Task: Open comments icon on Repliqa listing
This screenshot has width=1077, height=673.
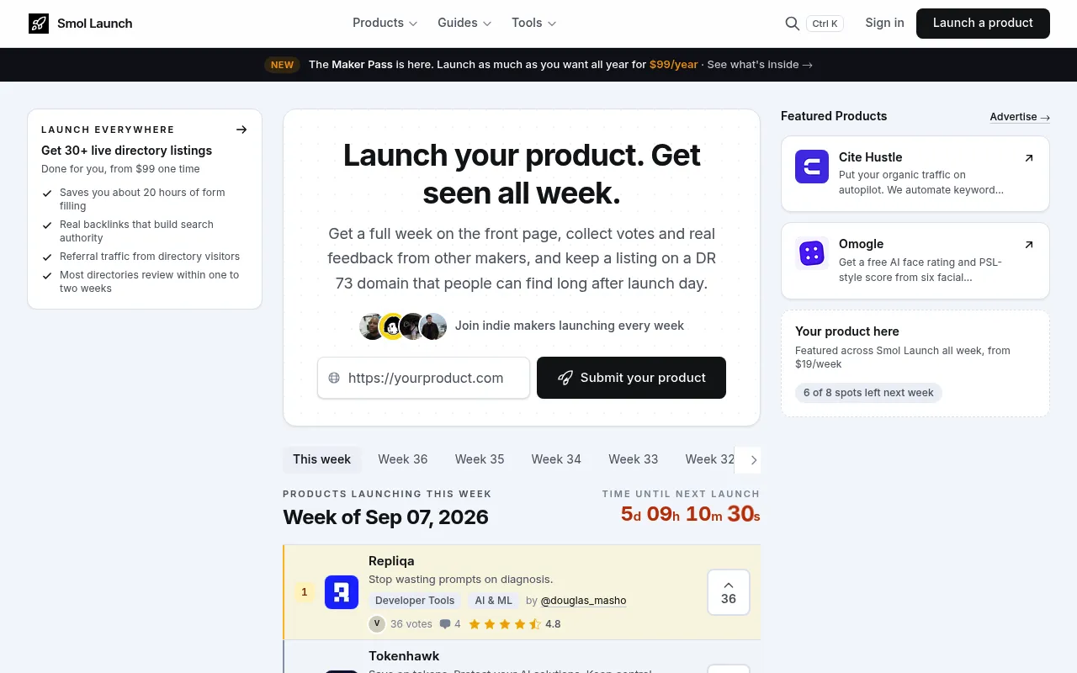Action: [x=445, y=624]
